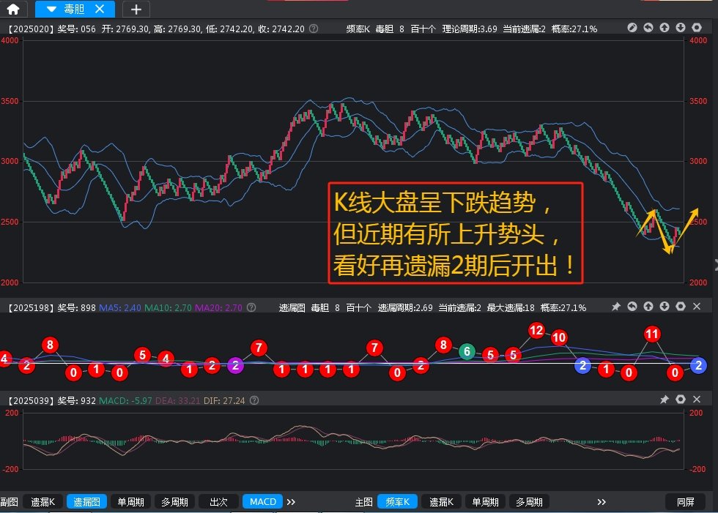Click the sub-chart 单周期 button
Screen dimensions: 718x513
point(130,501)
